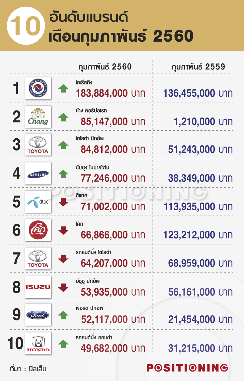Click the red down arrow beside Isuzu
The image size is (244, 381).
63,287
